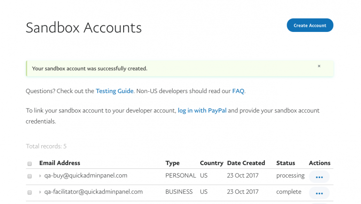Sort by the Email Address column header
Viewport: 361px width, 204px height.
pyautogui.click(x=60, y=163)
